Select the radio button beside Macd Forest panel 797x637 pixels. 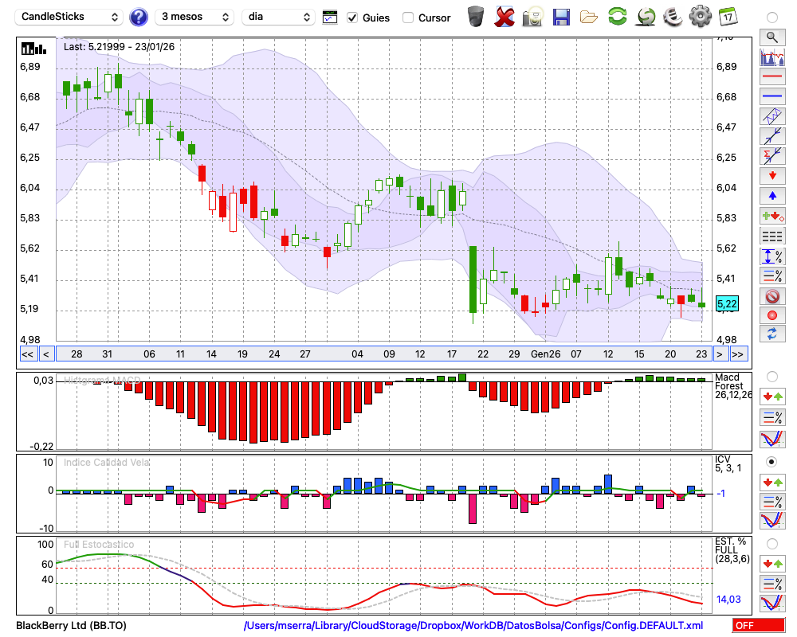click(x=771, y=376)
